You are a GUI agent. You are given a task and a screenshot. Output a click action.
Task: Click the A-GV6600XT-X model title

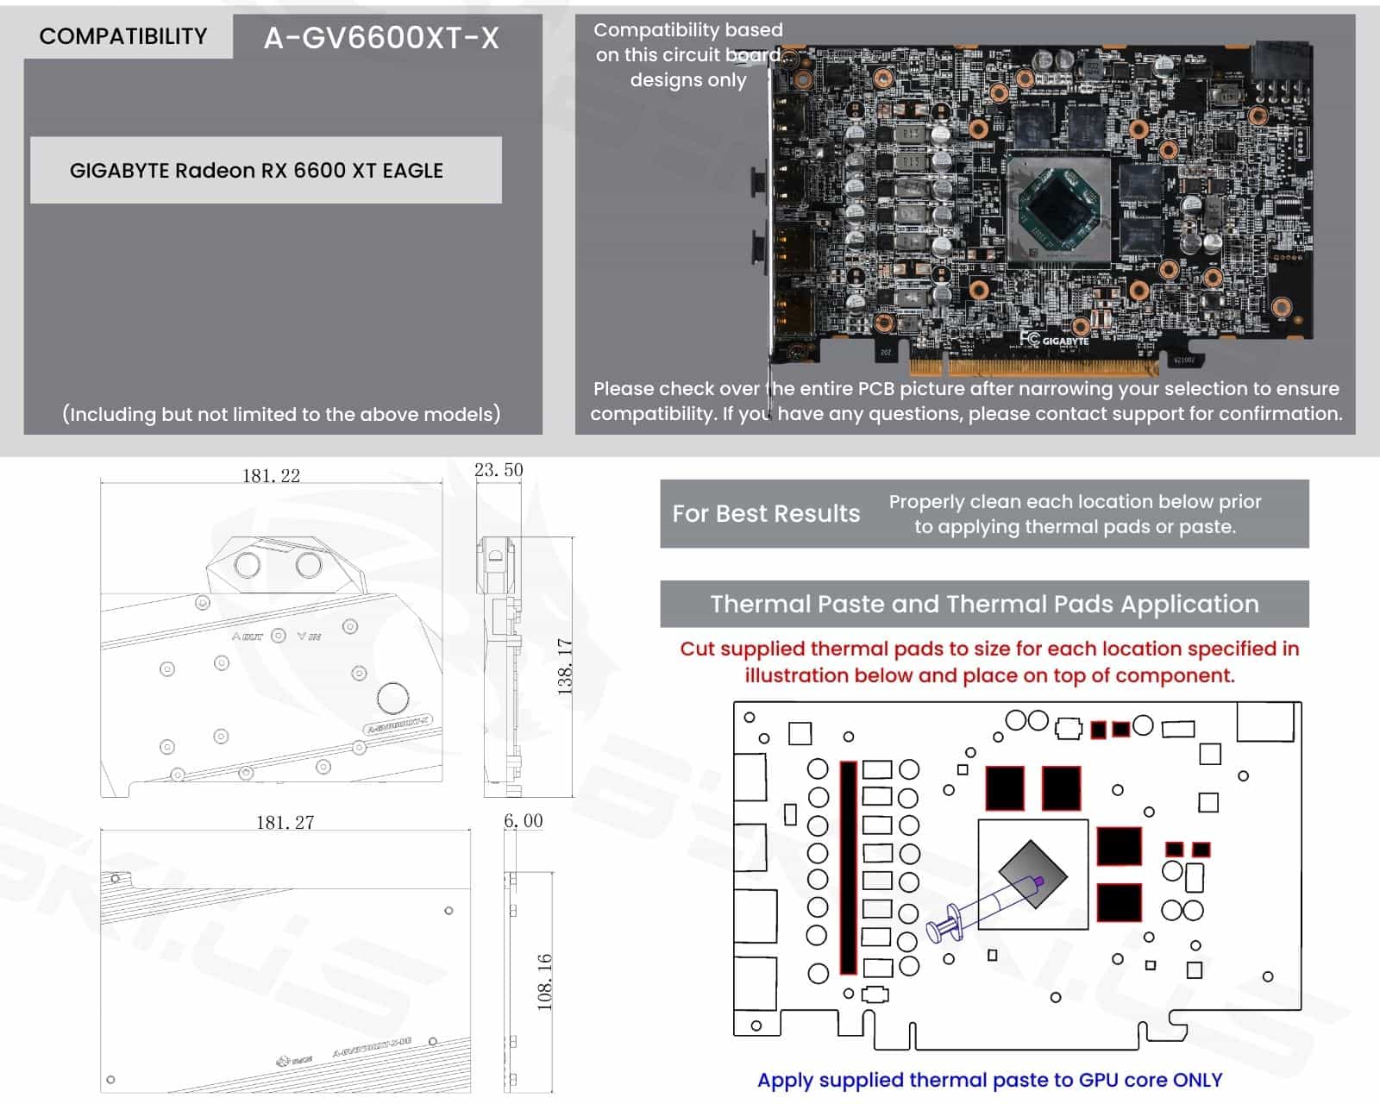(x=381, y=38)
